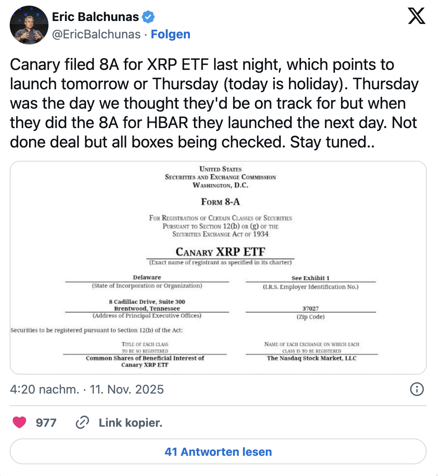Open the replies via '41 Antworten lesen'
438x476 pixels.
tap(218, 452)
